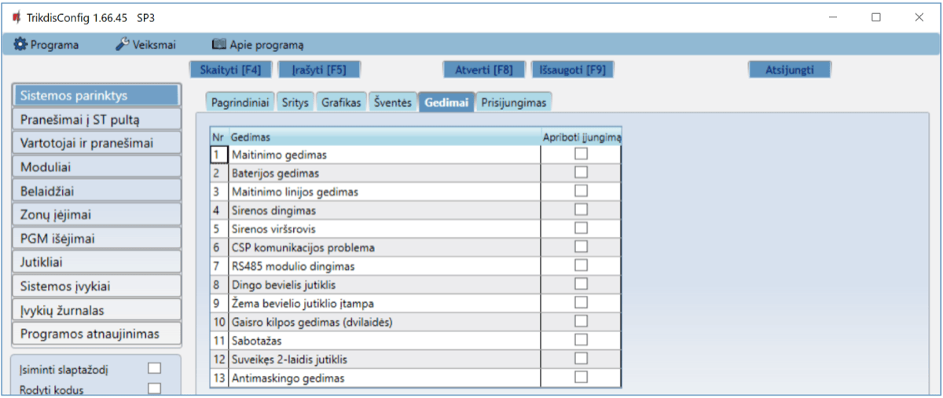
Task: Switch to the Grafikas tab
Action: (x=341, y=103)
